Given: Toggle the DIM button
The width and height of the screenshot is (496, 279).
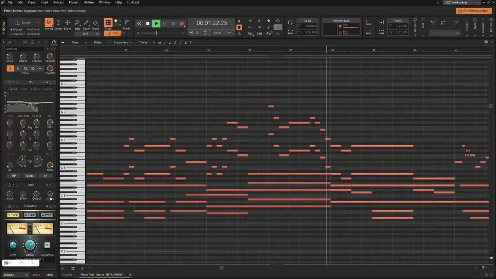Looking at the screenshot, I should coord(259,34).
